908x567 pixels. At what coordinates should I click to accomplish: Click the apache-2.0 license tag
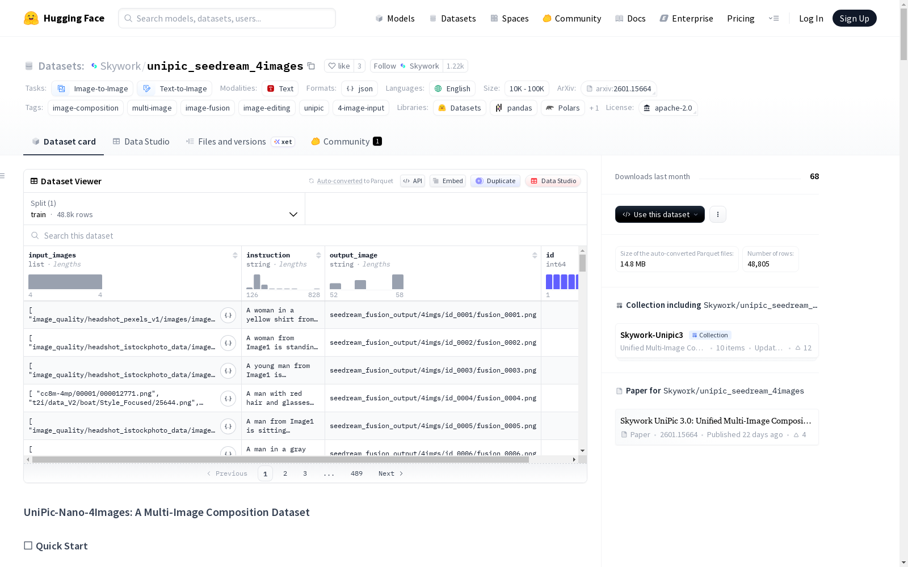click(x=668, y=108)
